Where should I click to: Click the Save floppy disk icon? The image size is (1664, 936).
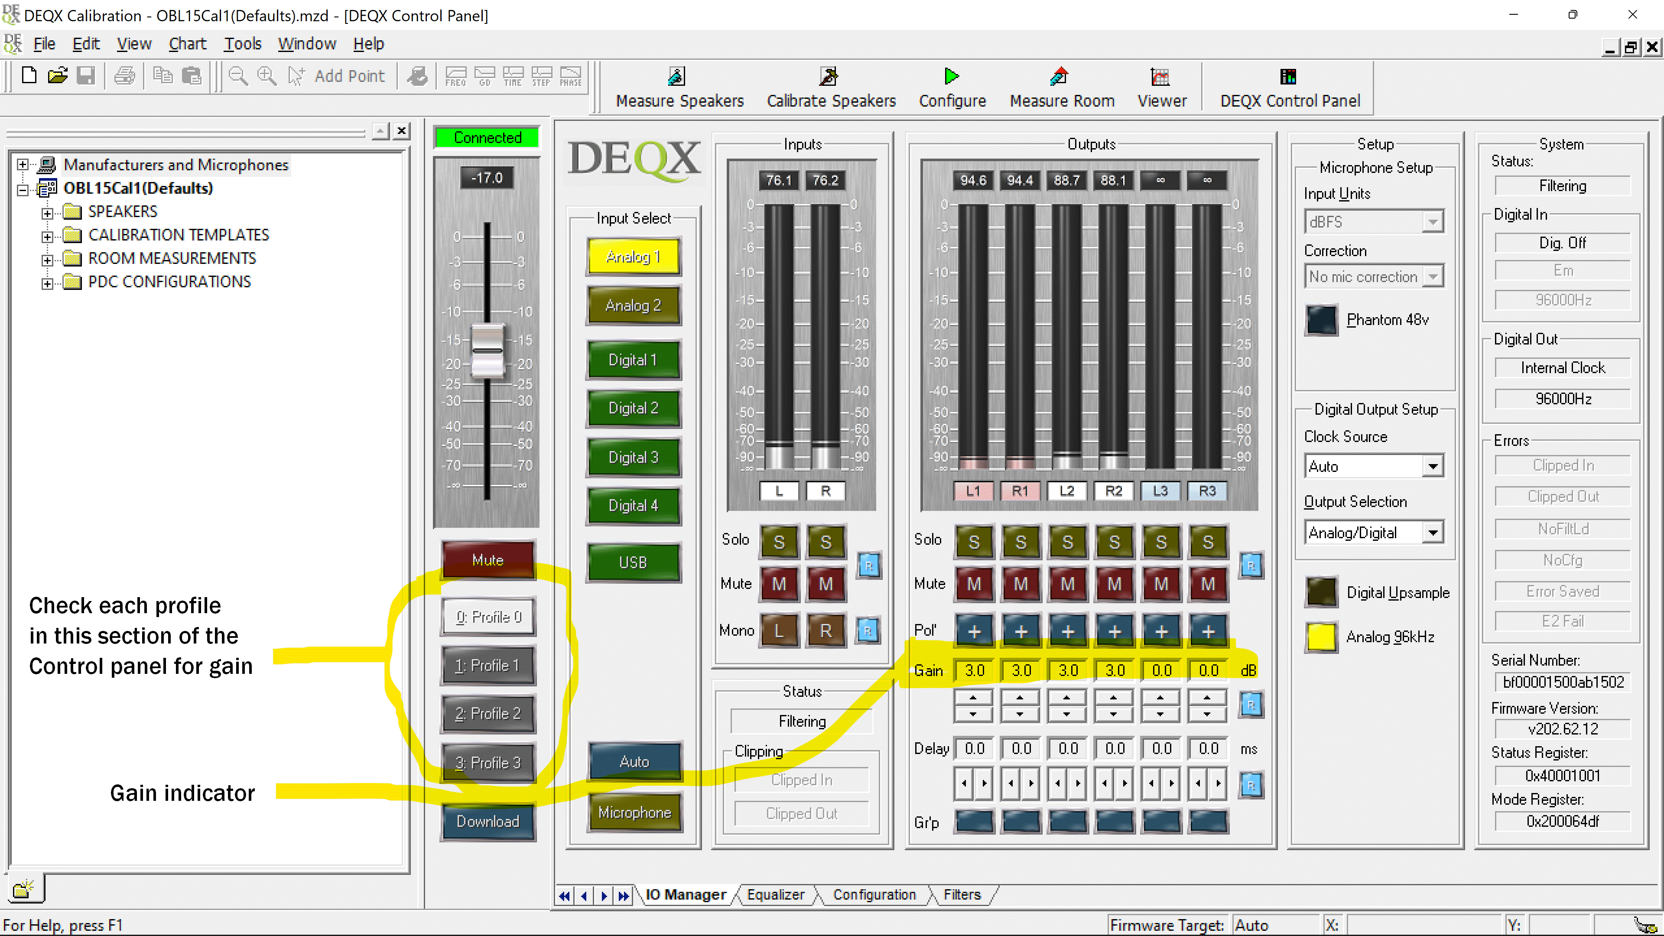click(85, 75)
